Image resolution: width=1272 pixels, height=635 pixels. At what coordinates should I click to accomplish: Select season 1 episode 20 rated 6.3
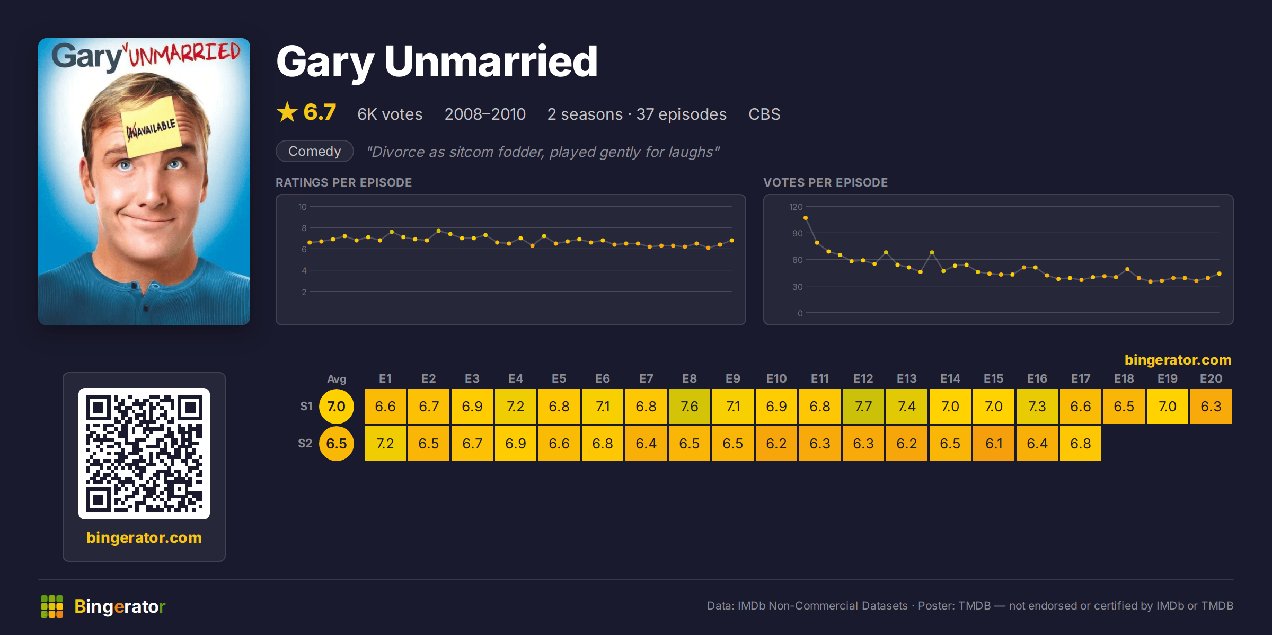[x=1211, y=407]
